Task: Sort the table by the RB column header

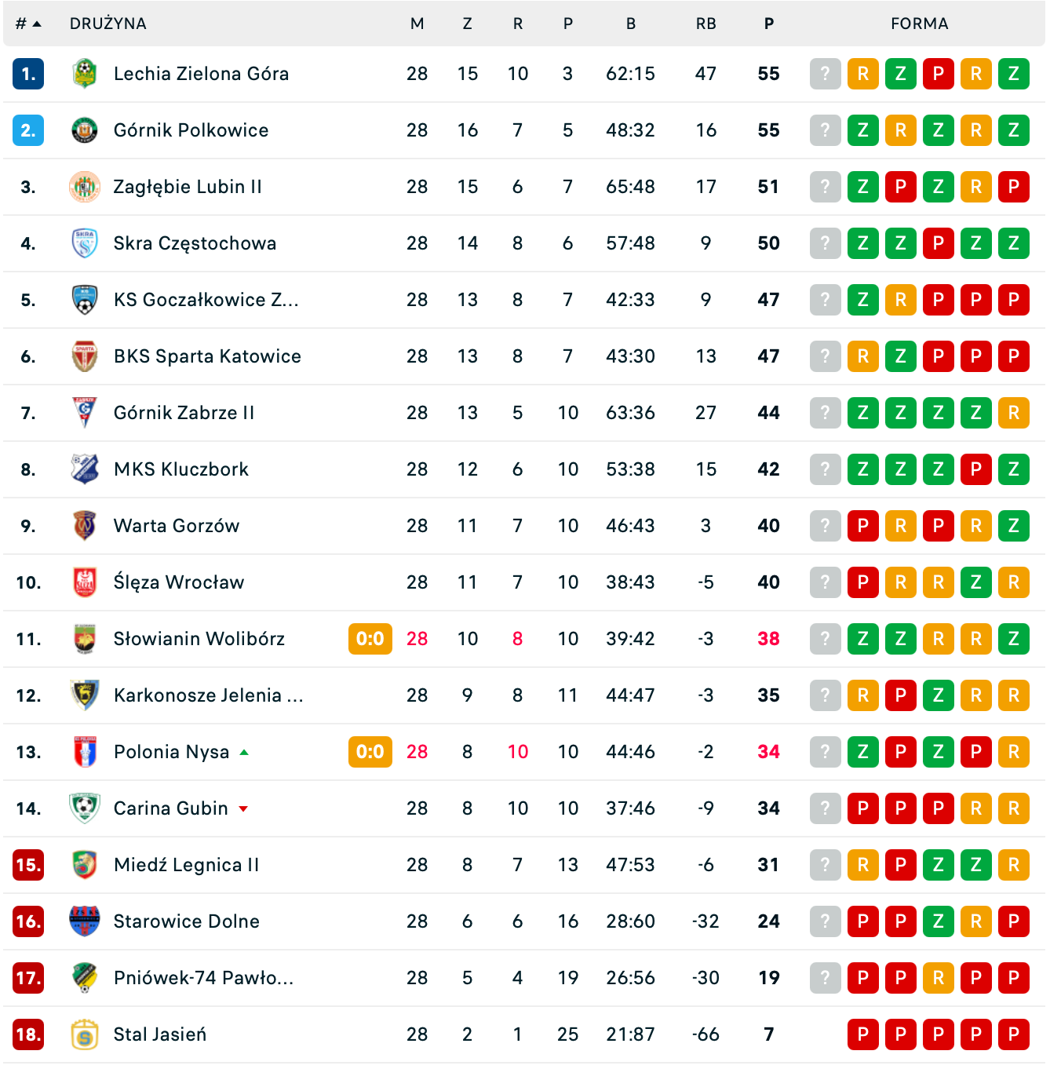Action: click(x=706, y=24)
